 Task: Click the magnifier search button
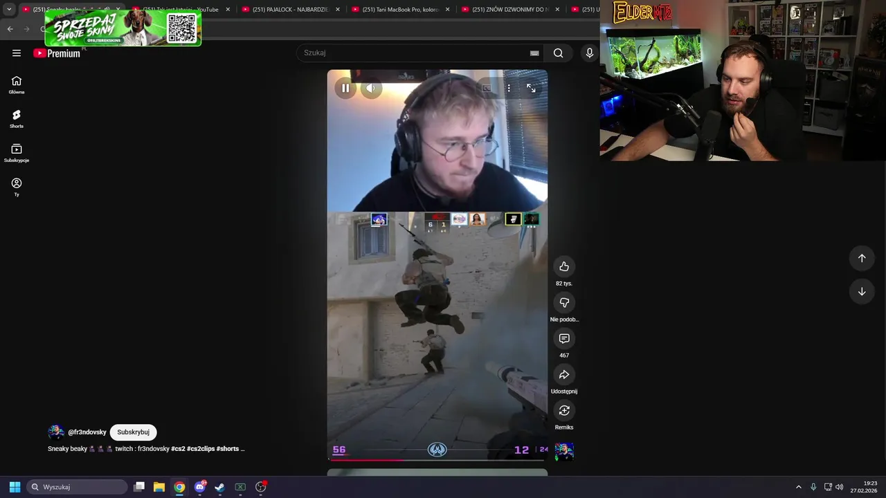pos(559,53)
